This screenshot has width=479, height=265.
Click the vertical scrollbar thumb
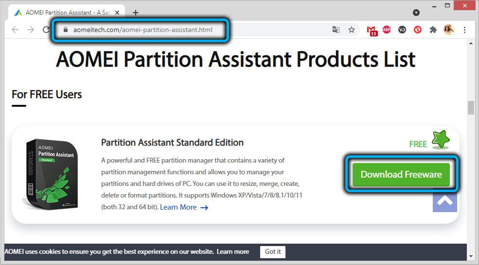[471, 107]
